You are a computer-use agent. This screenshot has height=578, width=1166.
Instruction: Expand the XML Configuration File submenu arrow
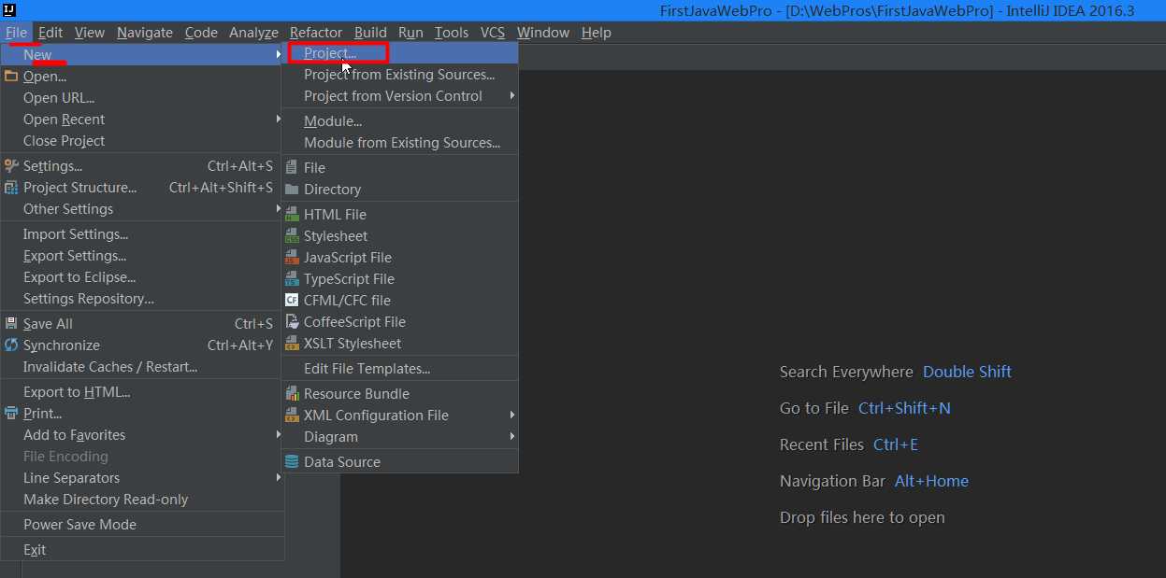pyautogui.click(x=511, y=416)
